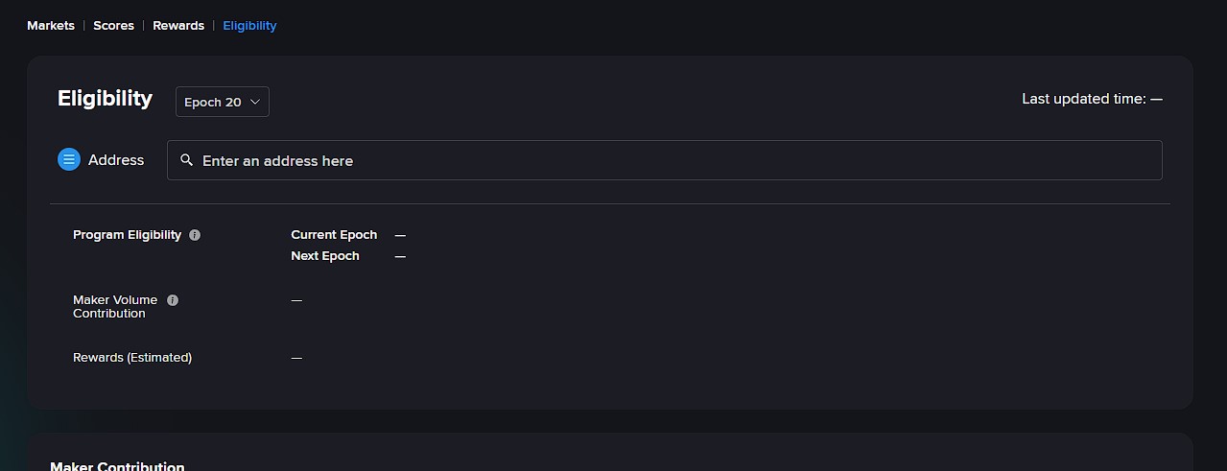The height and width of the screenshot is (471, 1227).
Task: Focus the "Enter an address here" field
Action: 672,160
